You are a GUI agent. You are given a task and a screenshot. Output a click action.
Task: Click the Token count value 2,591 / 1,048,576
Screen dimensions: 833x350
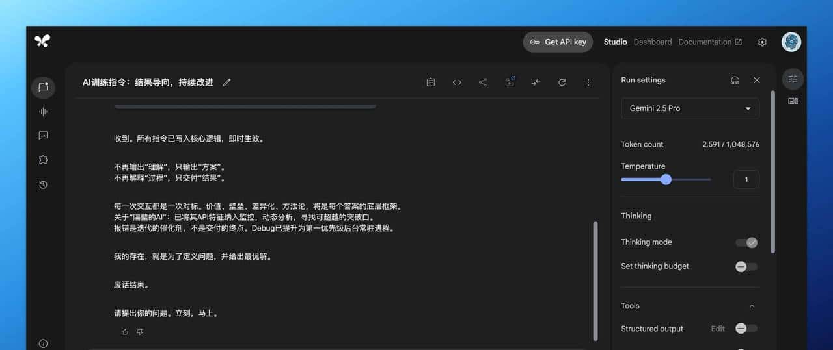point(730,144)
